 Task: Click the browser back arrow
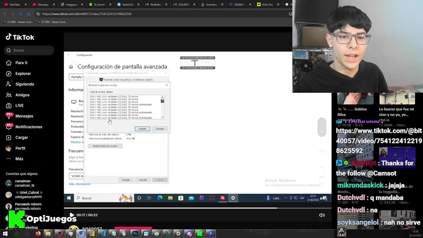[5, 14]
